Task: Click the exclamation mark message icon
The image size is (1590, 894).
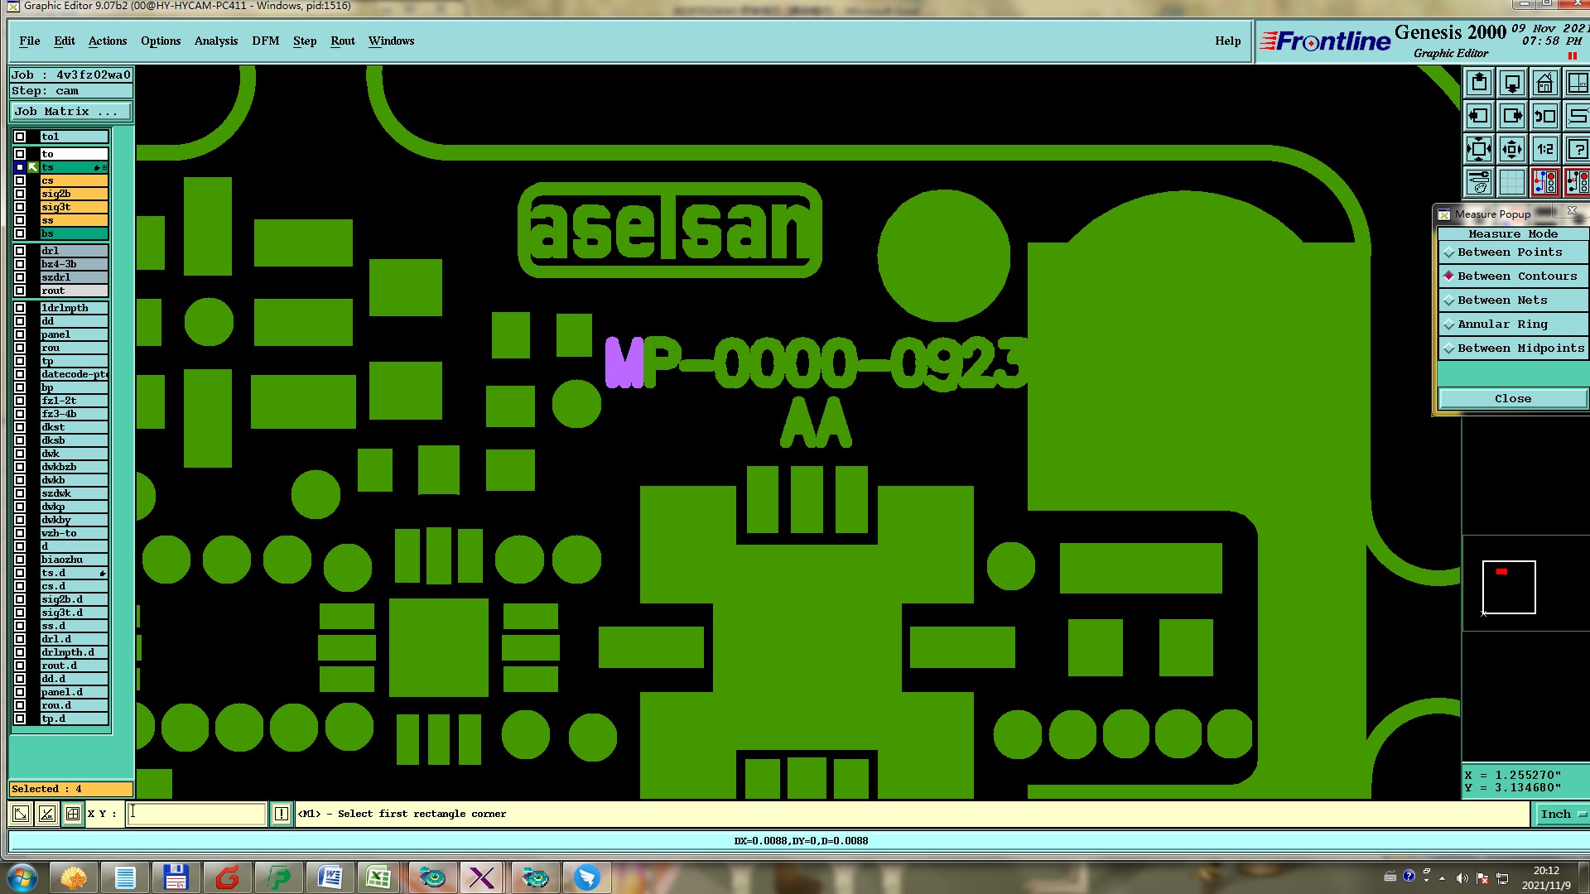Action: [282, 814]
